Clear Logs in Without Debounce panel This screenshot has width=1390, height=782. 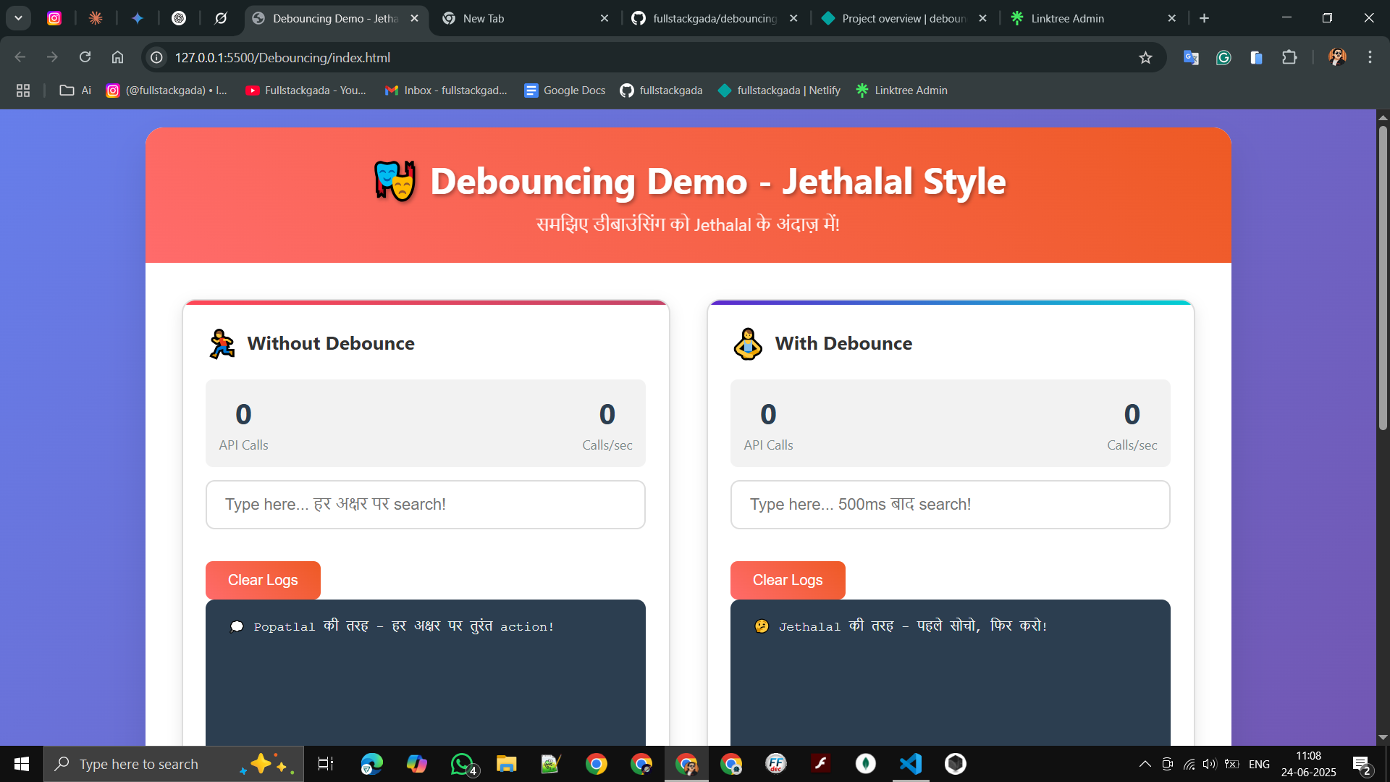tap(263, 580)
